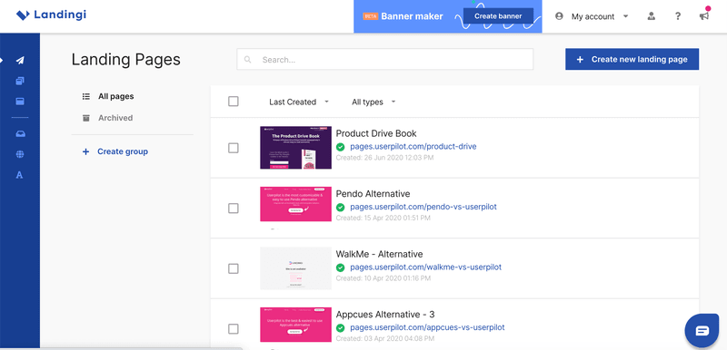Click Create group link

[x=123, y=151]
